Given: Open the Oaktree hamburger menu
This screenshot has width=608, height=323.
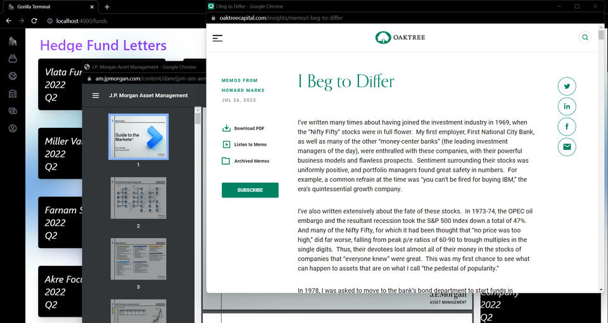Looking at the screenshot, I should 217,38.
